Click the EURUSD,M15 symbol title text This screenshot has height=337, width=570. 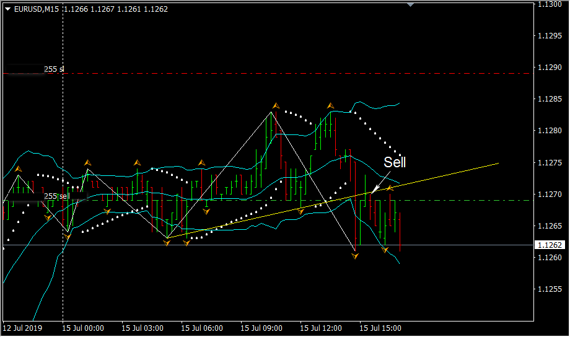click(37, 9)
